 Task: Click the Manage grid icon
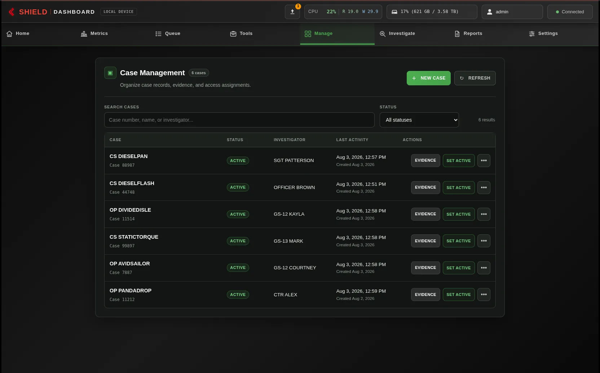[x=308, y=34]
